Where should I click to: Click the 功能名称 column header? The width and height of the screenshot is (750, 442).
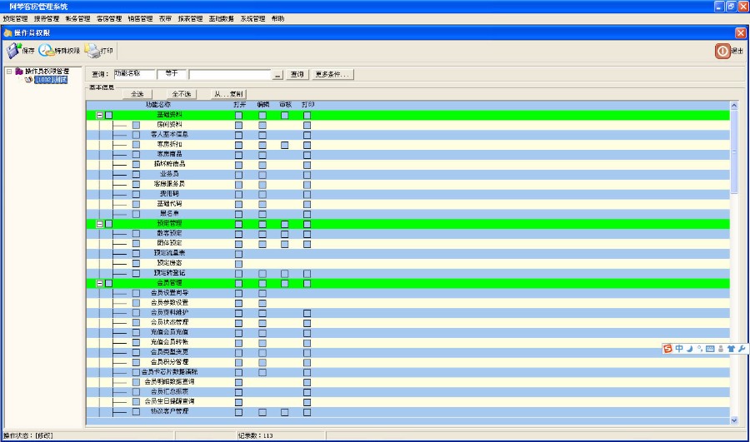click(158, 105)
